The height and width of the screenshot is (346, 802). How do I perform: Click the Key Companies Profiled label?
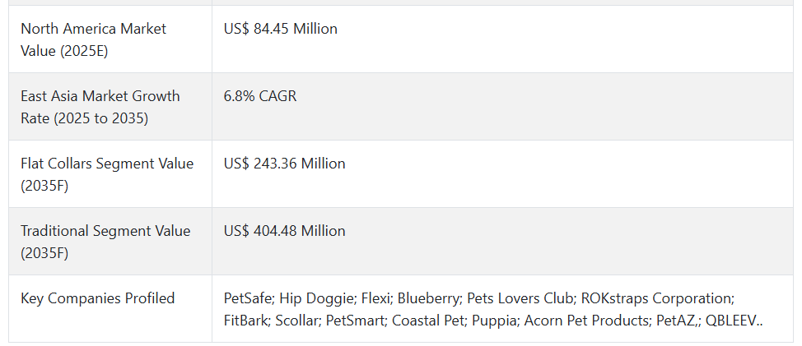(98, 298)
